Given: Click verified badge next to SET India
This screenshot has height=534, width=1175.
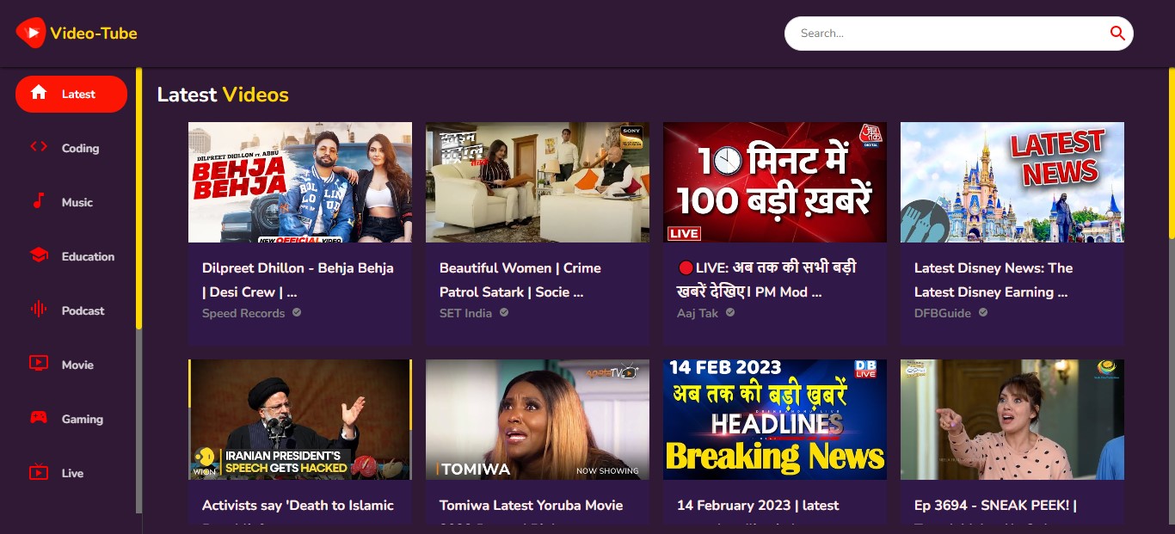Looking at the screenshot, I should click(504, 313).
